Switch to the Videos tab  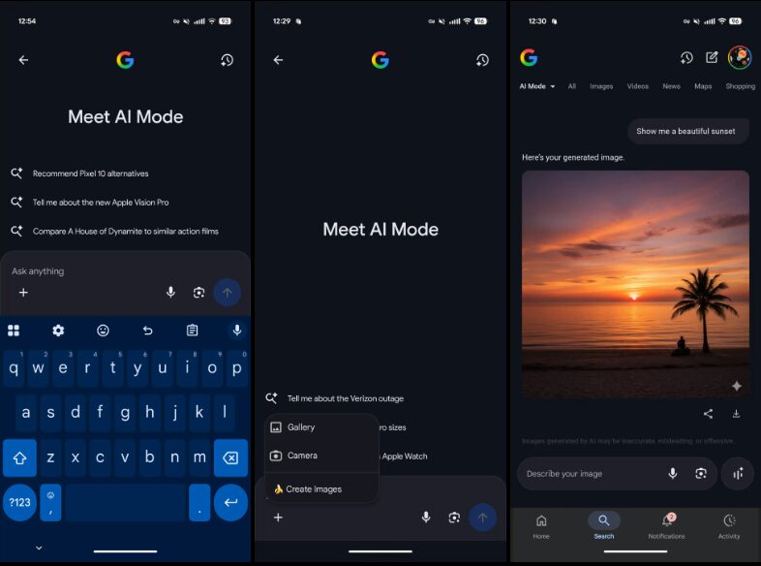click(637, 86)
